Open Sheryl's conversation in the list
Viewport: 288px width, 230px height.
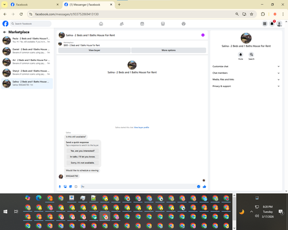pos(27,72)
